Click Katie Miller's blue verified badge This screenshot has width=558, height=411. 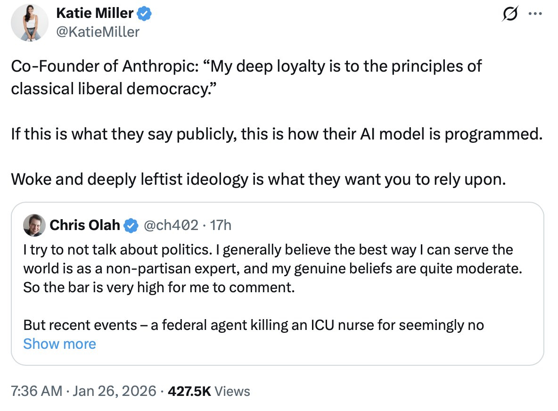pyautogui.click(x=144, y=15)
